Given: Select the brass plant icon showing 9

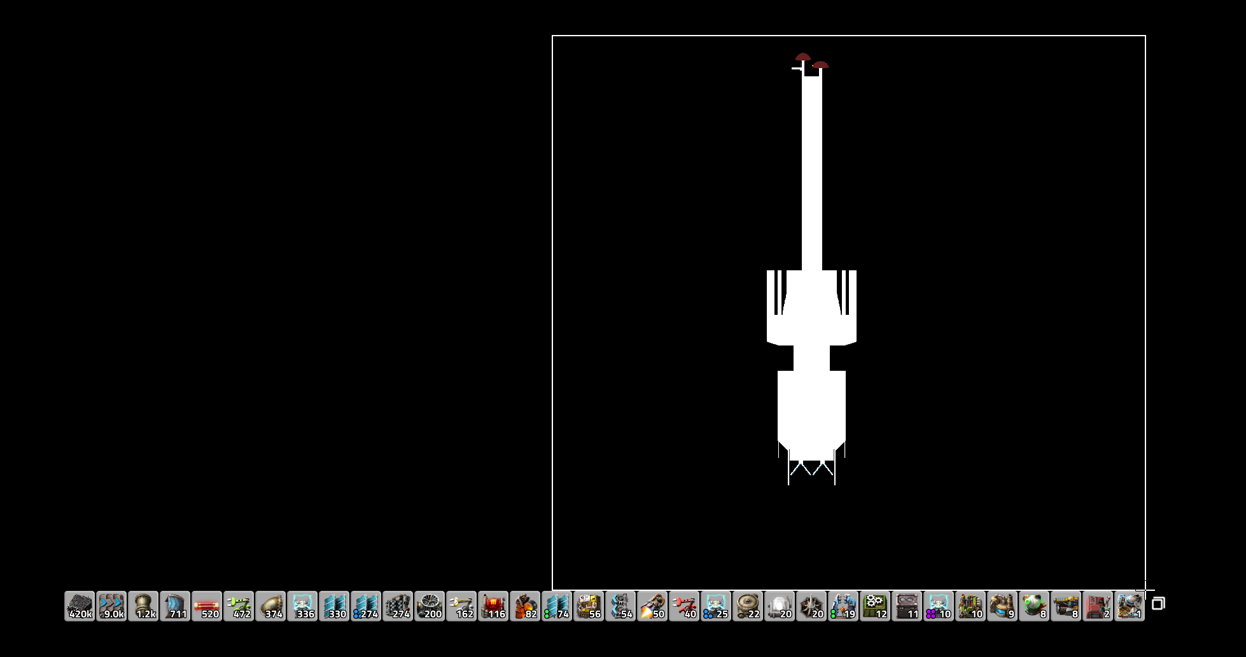Looking at the screenshot, I should 1002,606.
